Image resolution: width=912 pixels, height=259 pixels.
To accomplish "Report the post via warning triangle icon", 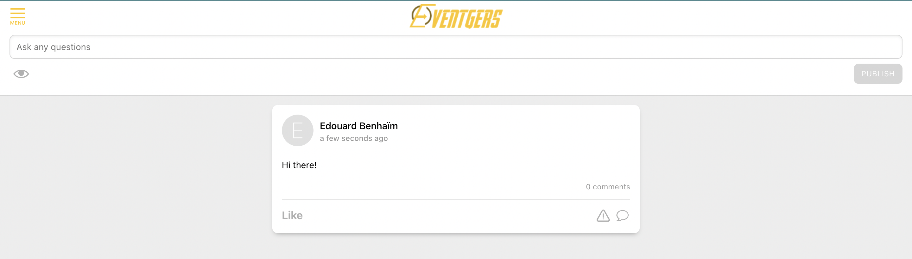I will [603, 216].
